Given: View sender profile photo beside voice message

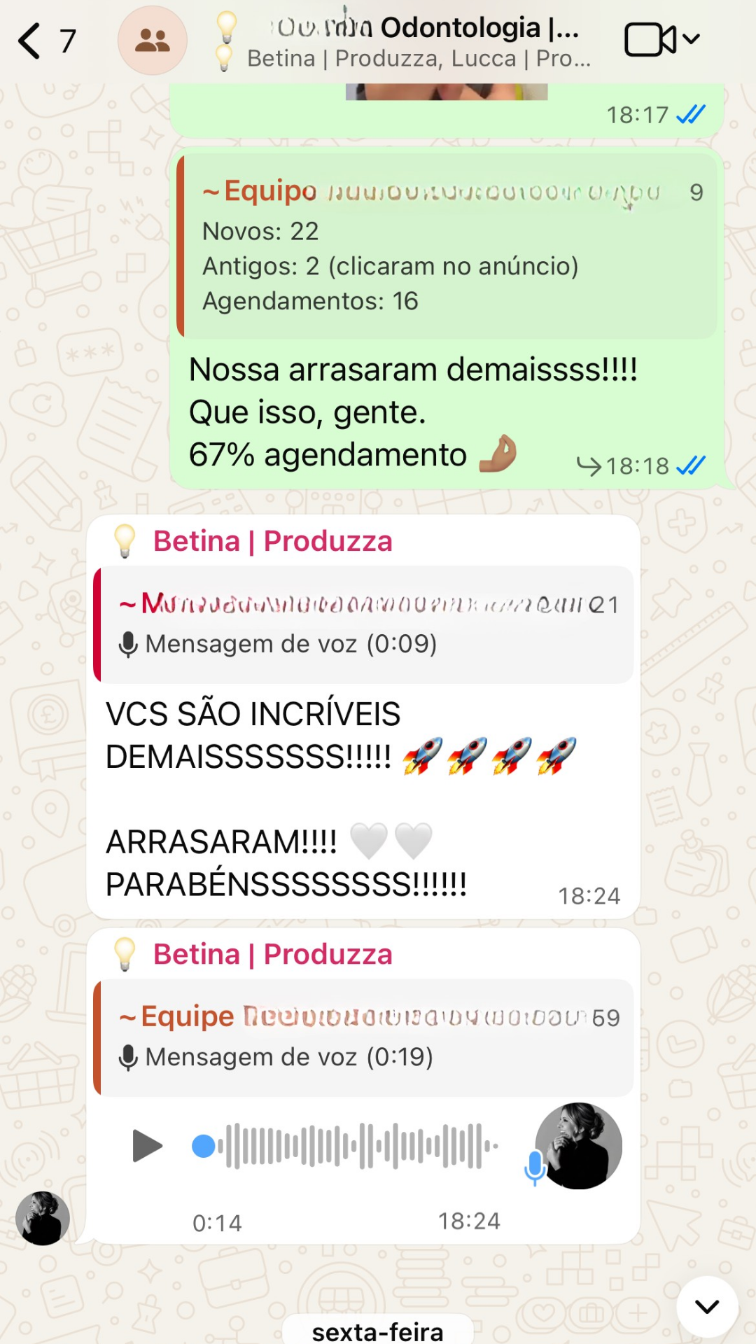Looking at the screenshot, I should [578, 1146].
